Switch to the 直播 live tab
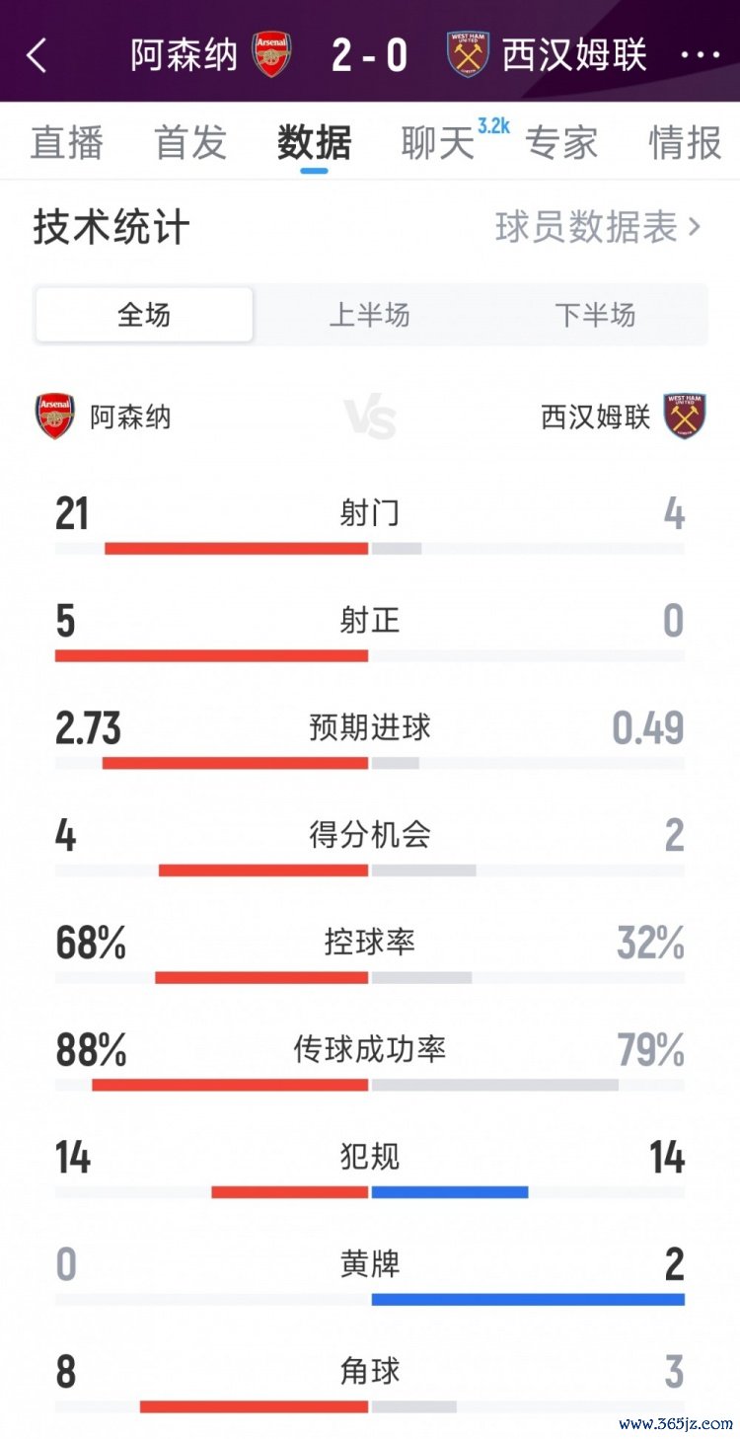Screen dimensions: 740x1439 [67, 143]
